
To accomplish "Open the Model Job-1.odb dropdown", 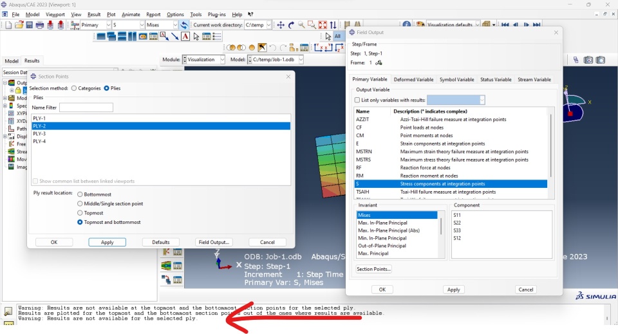I will pos(301,59).
